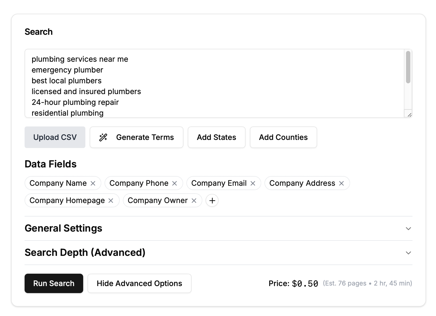Remove the Company Address tag
Viewport: 436px width, 316px height.
click(x=341, y=183)
